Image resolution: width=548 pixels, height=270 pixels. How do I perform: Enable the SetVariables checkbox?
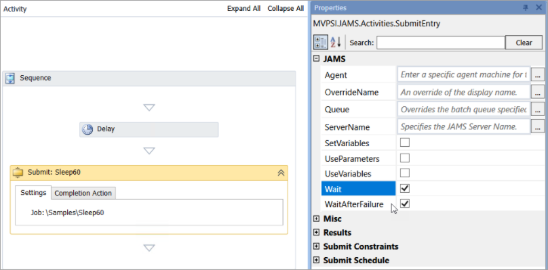coord(405,143)
